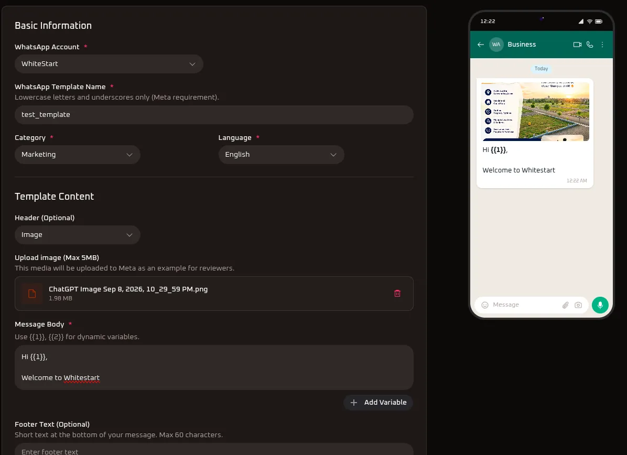
Task: Click the Wi-Fi icon in phone status bar
Action: point(590,21)
